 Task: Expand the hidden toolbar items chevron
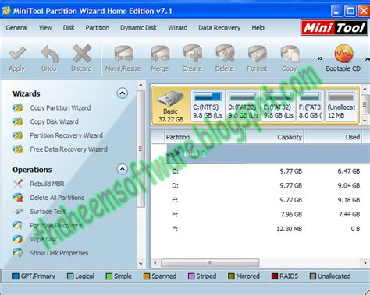coord(320,58)
